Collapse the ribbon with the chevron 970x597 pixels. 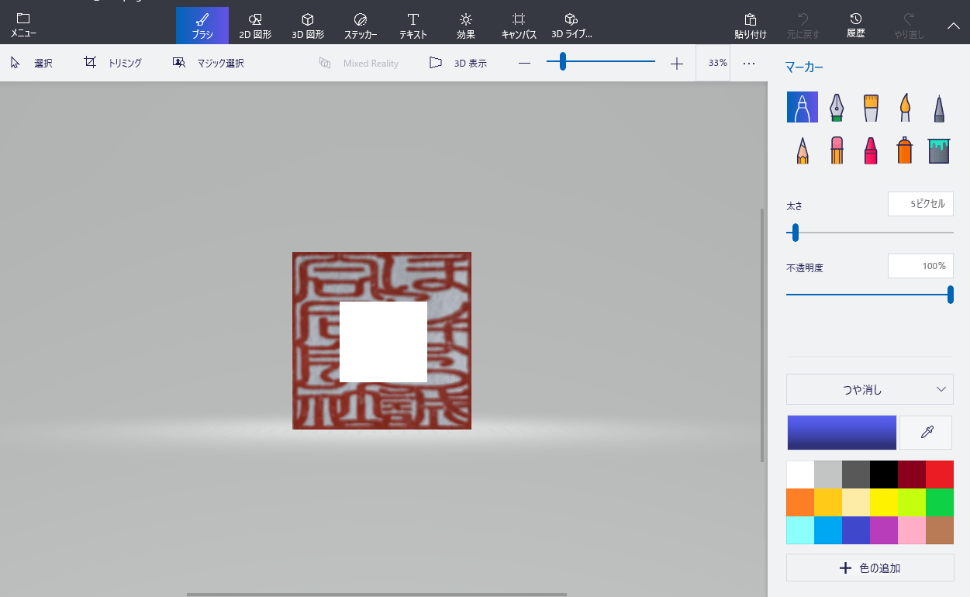point(954,25)
